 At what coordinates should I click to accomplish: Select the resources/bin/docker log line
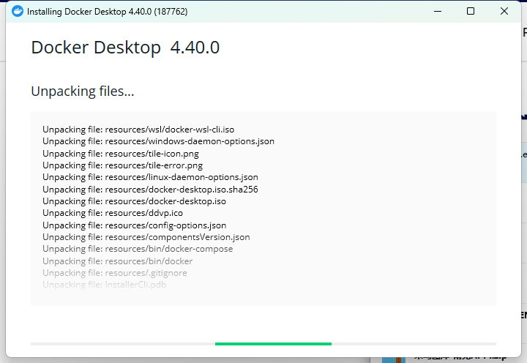tap(118, 261)
